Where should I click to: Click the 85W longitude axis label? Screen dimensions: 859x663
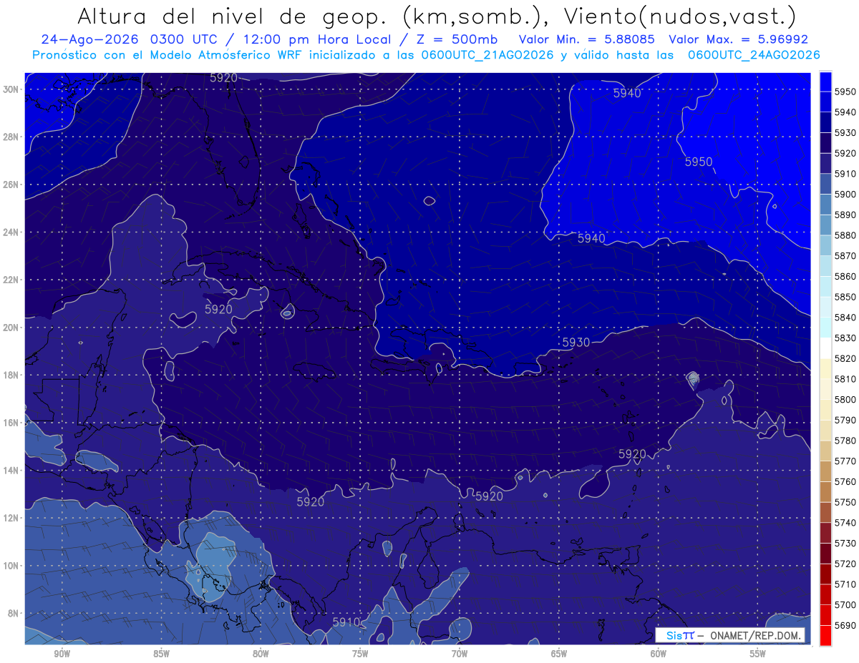pos(161,654)
